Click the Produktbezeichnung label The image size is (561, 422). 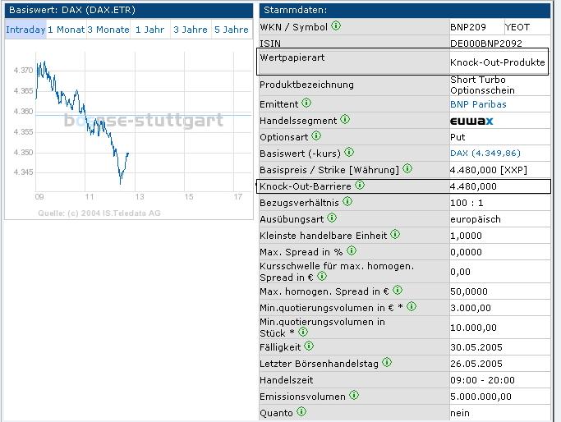coord(306,85)
